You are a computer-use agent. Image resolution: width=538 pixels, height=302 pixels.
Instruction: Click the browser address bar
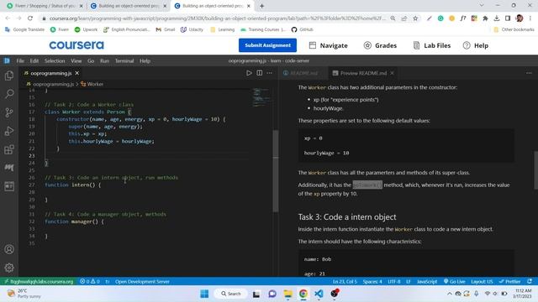[x=218, y=18]
